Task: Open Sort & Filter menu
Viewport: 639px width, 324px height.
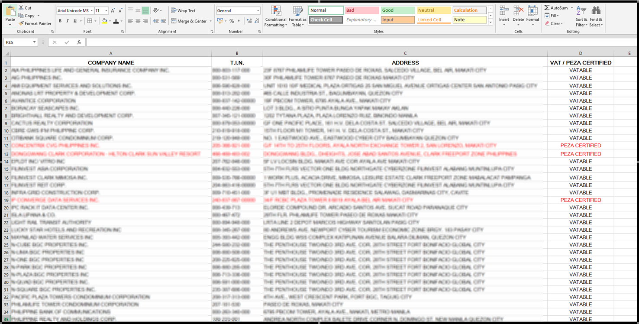Action: tap(581, 16)
